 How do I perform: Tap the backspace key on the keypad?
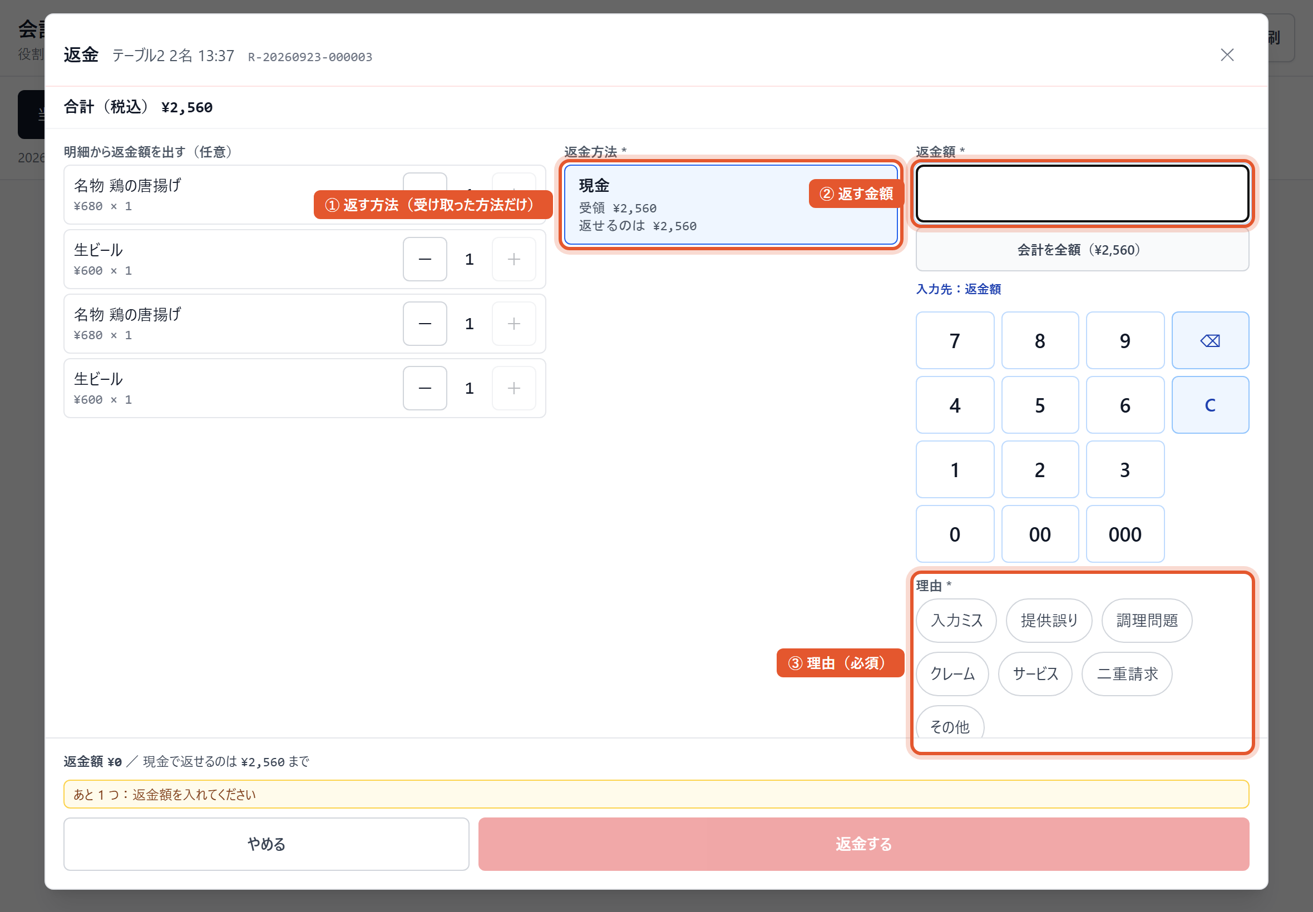(1210, 340)
